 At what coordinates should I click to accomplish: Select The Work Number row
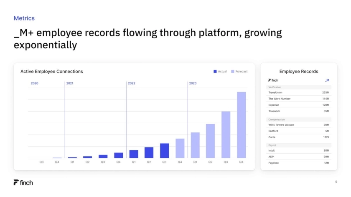(x=298, y=99)
